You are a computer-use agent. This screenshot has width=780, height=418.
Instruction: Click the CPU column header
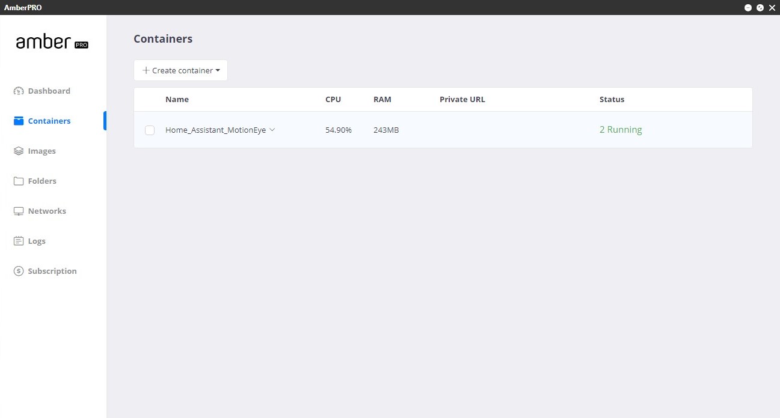[x=333, y=100]
